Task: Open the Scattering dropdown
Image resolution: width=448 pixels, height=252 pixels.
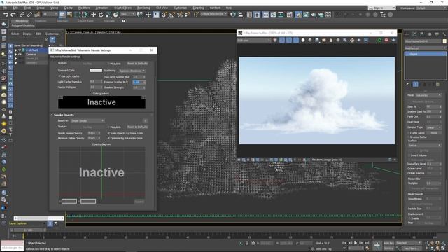Action: (x=132, y=71)
